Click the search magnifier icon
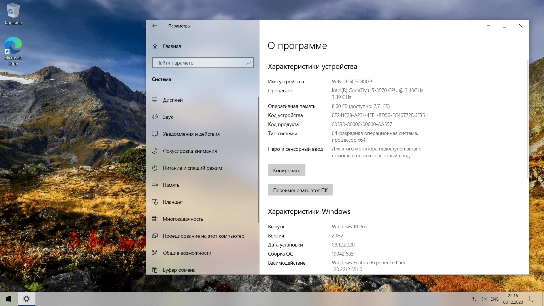Image resolution: width=544 pixels, height=306 pixels. coord(248,63)
